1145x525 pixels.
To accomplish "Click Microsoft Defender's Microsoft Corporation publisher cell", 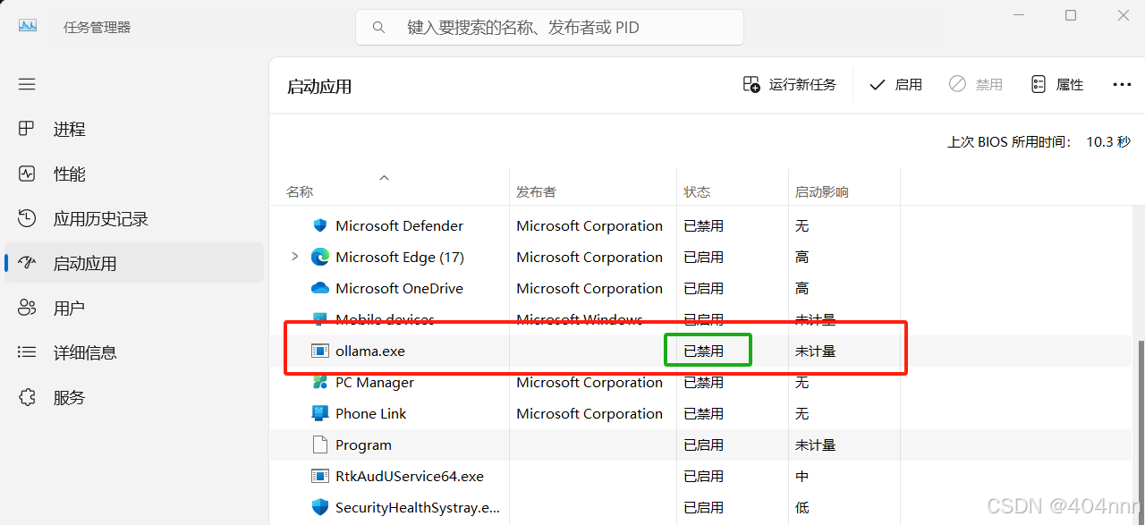I will [589, 225].
